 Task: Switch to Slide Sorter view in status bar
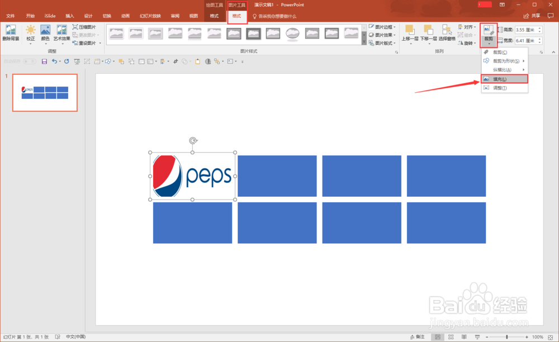(451, 337)
